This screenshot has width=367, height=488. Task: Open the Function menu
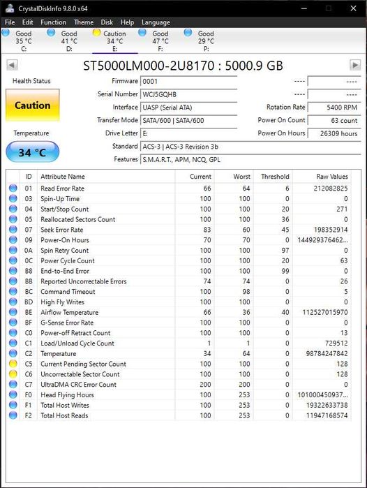pos(53,22)
